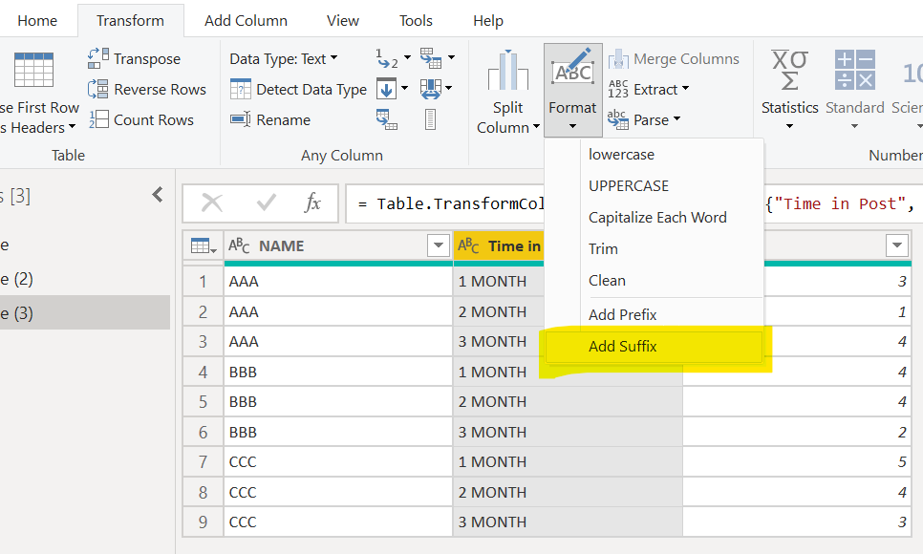Open the Fill down icon menu
Image resolution: width=923 pixels, height=554 pixels.
click(x=392, y=88)
